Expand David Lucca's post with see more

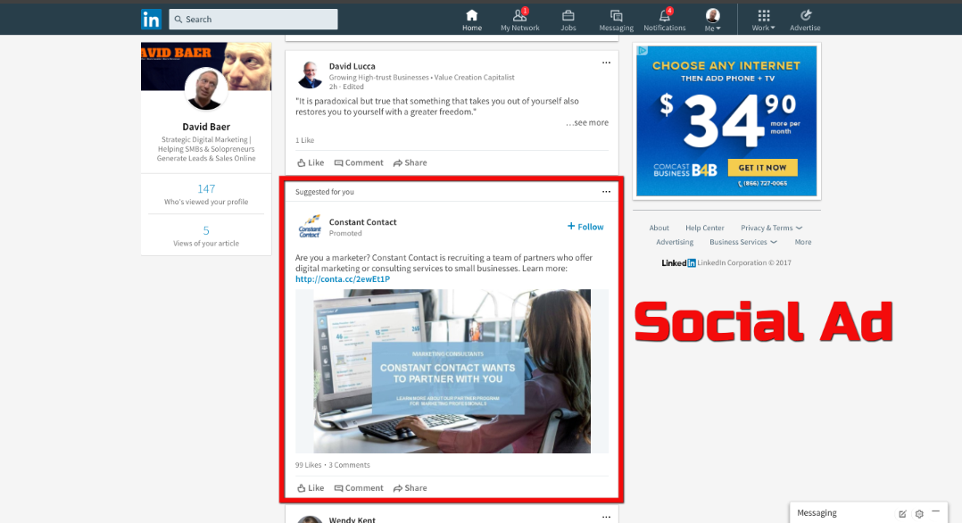587,122
